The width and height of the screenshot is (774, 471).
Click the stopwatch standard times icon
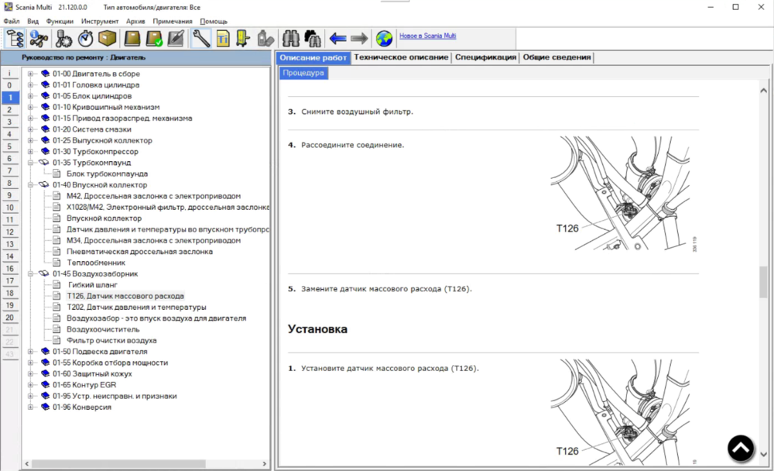point(84,37)
